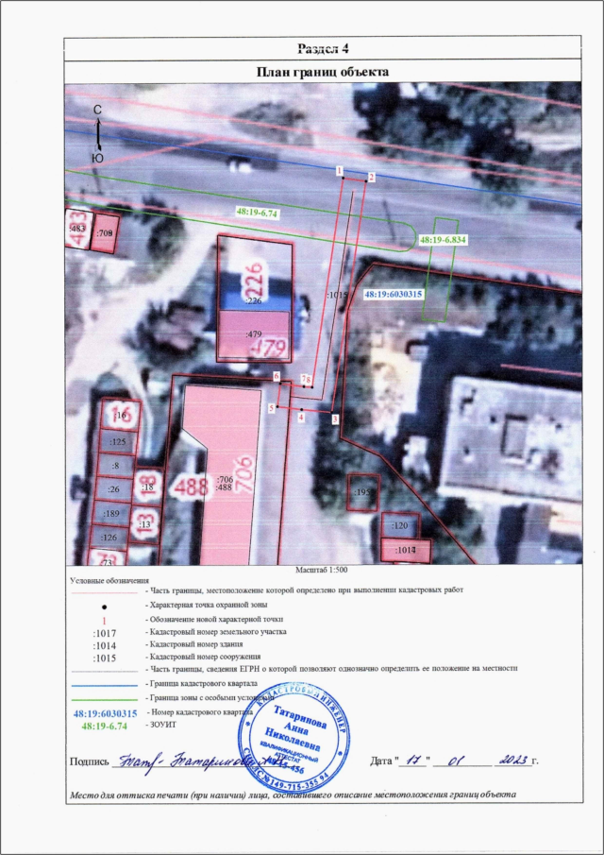The width and height of the screenshot is (604, 855).
Task: Click the 'План границ объекта' title
Action: pyautogui.click(x=324, y=72)
